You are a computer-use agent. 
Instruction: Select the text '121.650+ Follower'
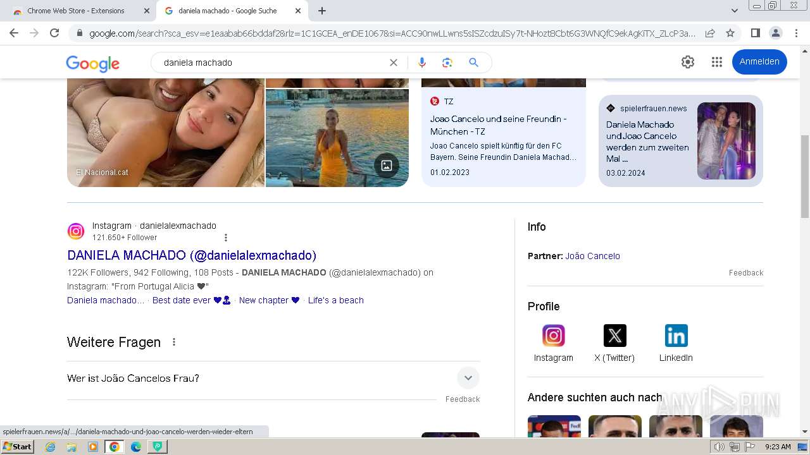point(125,238)
